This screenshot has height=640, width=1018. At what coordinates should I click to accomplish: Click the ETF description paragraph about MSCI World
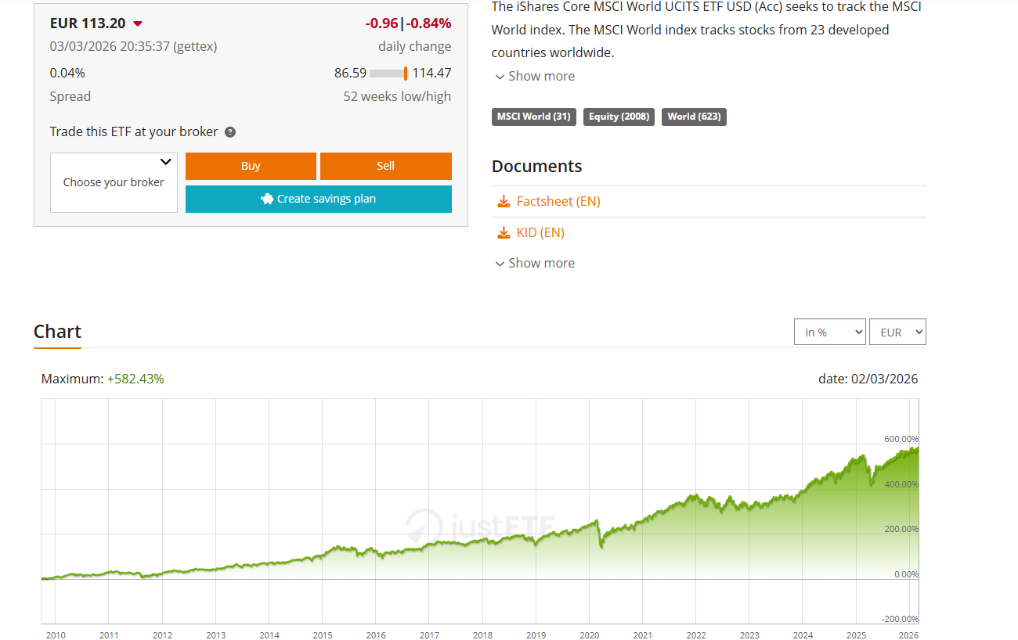point(706,30)
